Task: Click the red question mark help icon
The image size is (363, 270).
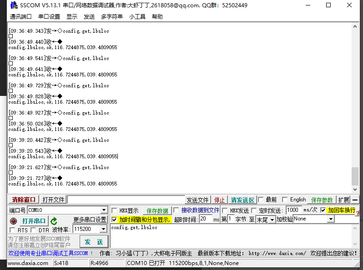Action: tap(358, 213)
